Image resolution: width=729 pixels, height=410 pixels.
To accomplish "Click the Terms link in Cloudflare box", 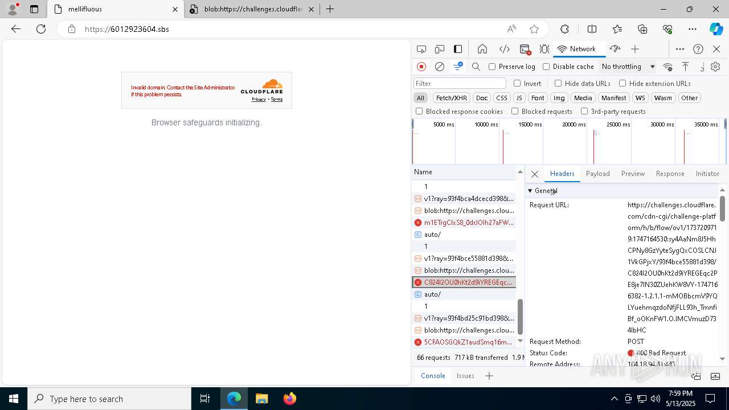I will coord(277,99).
